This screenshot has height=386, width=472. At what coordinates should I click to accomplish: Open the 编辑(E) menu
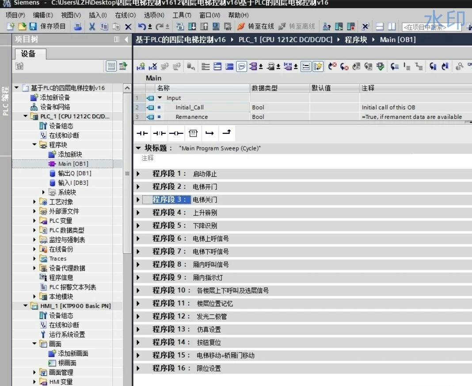[43, 15]
